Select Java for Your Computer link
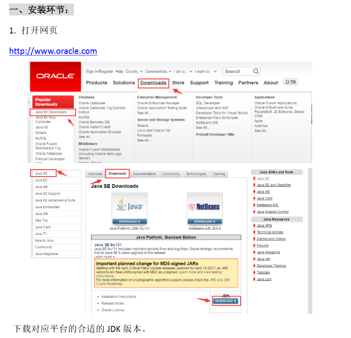The width and height of the screenshot is (351, 338). [46, 120]
